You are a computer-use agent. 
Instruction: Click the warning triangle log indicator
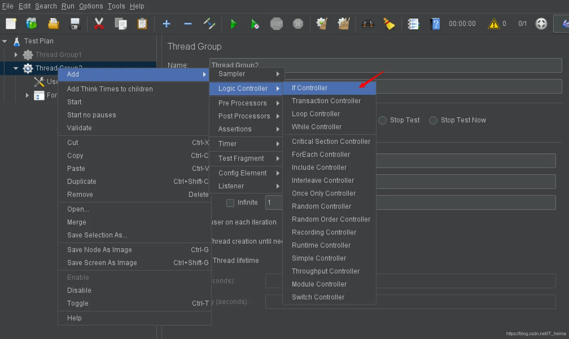click(x=494, y=24)
